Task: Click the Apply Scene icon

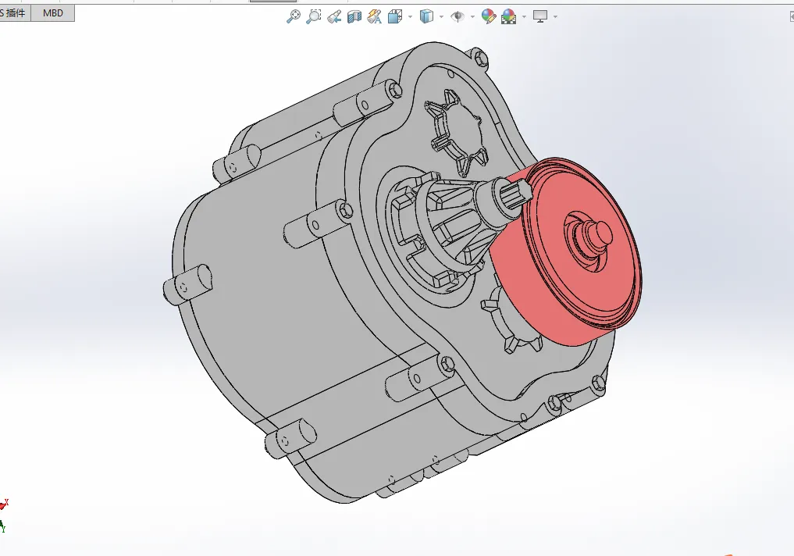Action: click(508, 16)
